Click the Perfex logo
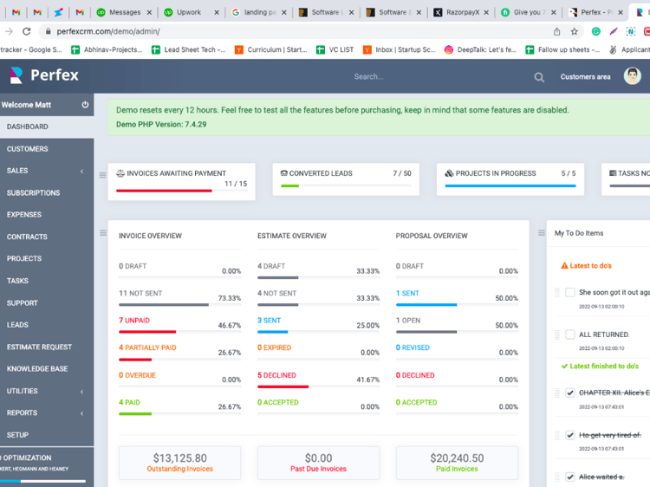The image size is (650, 487). coord(44,75)
